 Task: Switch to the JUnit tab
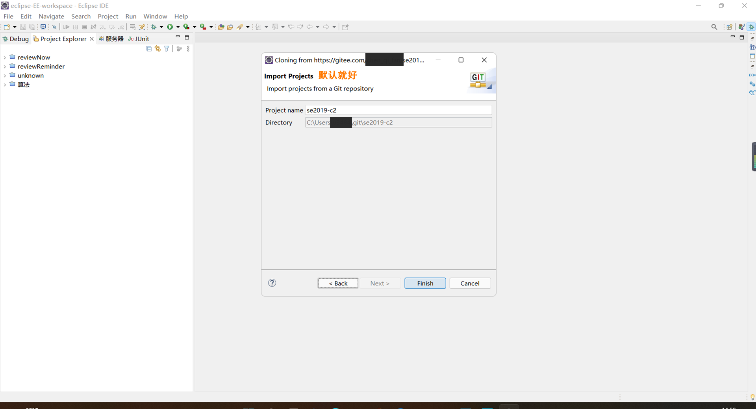(x=139, y=39)
